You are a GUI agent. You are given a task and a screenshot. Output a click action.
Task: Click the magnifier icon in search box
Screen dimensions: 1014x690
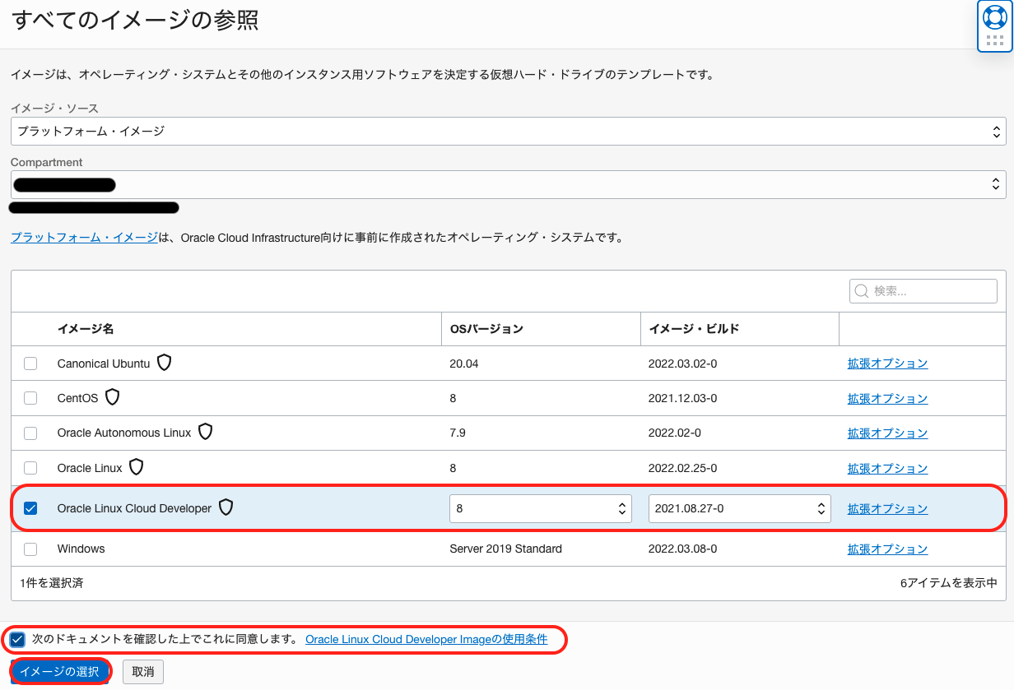click(862, 291)
